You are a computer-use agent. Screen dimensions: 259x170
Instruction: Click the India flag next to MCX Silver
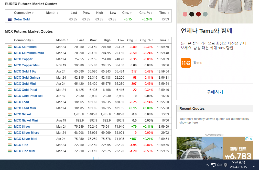(10, 127)
